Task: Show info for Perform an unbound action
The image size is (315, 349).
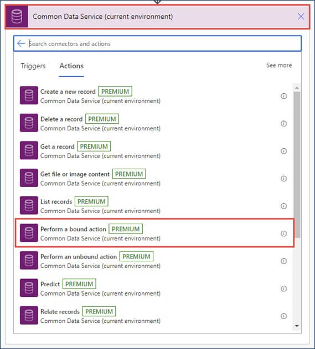Action: pos(283,261)
